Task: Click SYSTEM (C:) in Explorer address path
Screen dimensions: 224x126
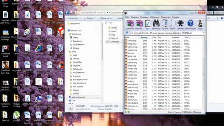Action: click(x=101, y=13)
